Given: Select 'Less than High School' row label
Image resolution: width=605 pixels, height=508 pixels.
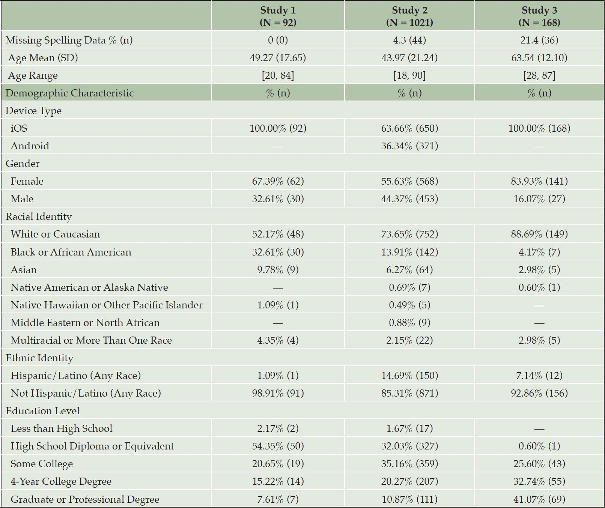Looking at the screenshot, I should 62,428.
